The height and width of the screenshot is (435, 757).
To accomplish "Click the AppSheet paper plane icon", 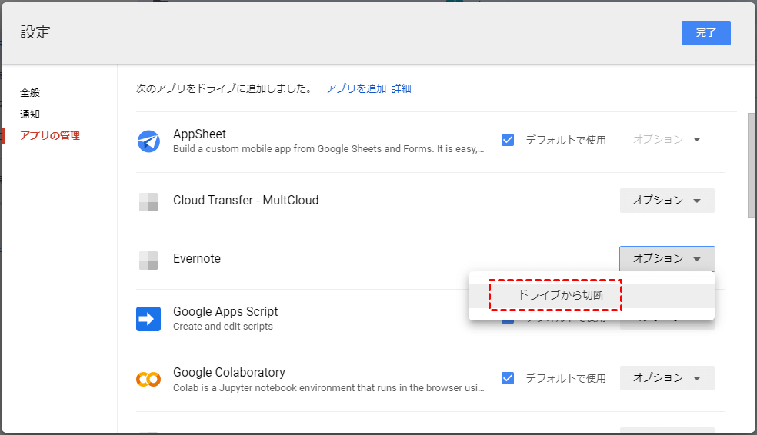I will coord(148,141).
